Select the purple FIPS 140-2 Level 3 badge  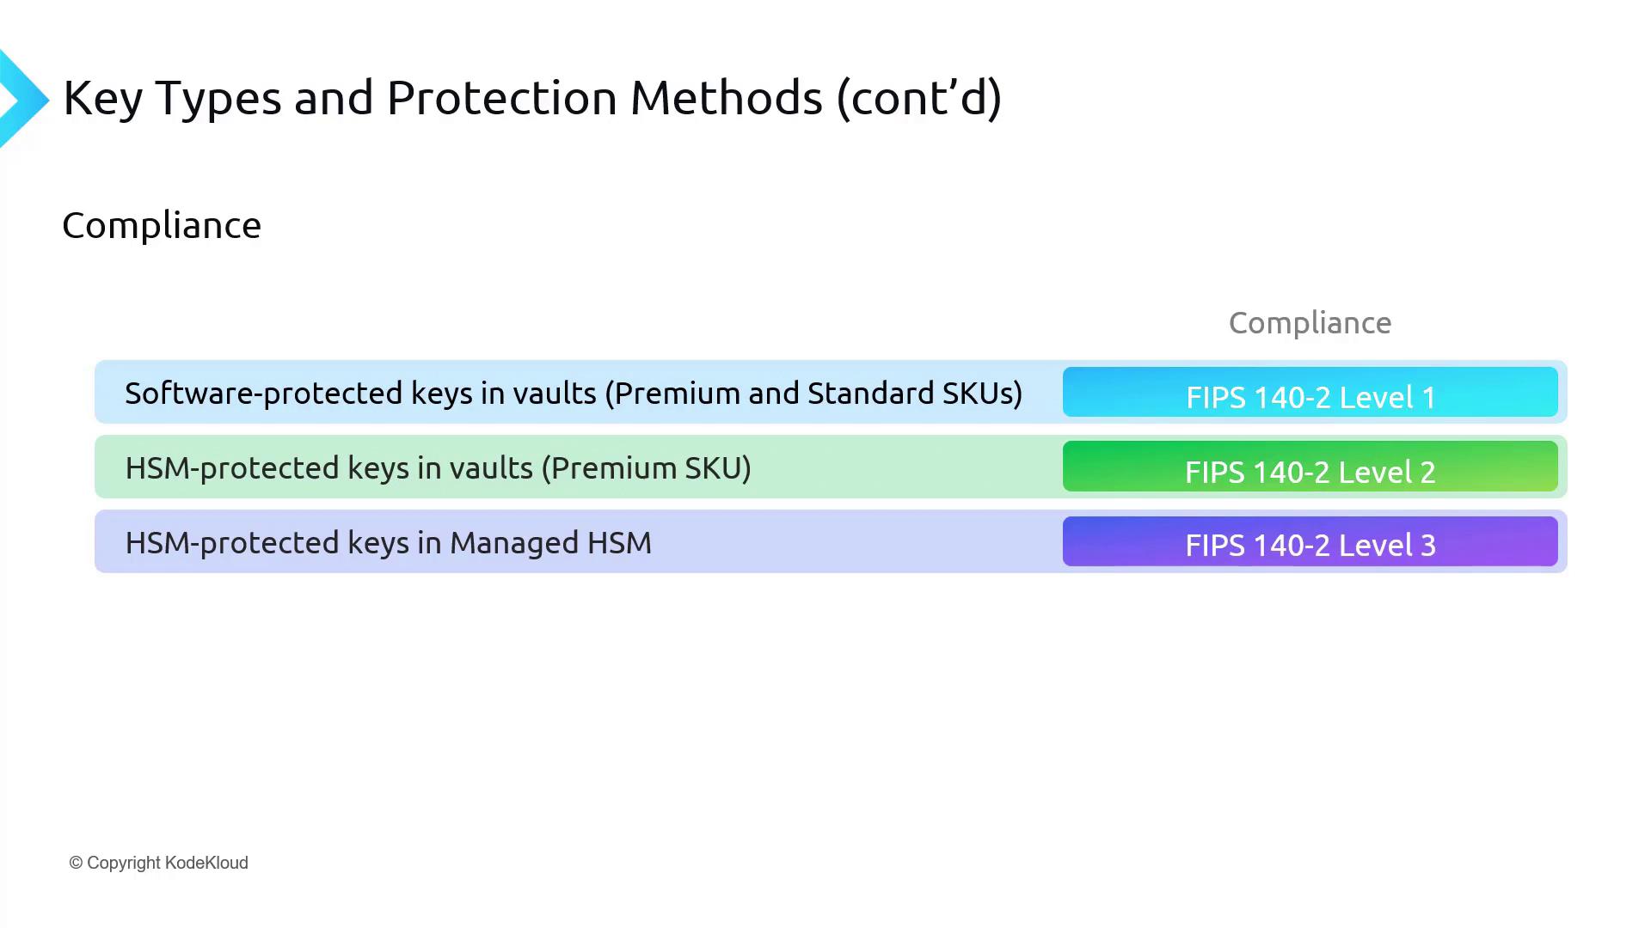click(x=1310, y=543)
